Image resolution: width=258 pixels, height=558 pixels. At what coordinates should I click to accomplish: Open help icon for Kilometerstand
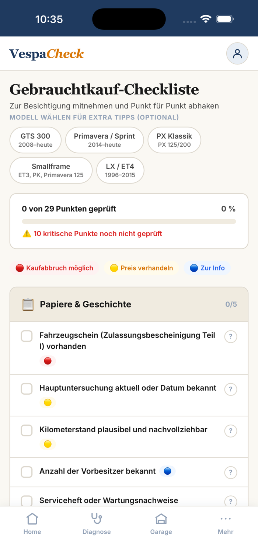pyautogui.click(x=231, y=431)
